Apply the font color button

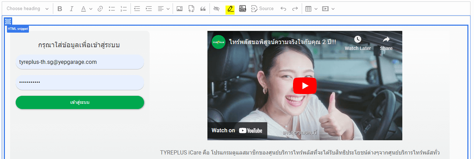[x=83, y=9]
